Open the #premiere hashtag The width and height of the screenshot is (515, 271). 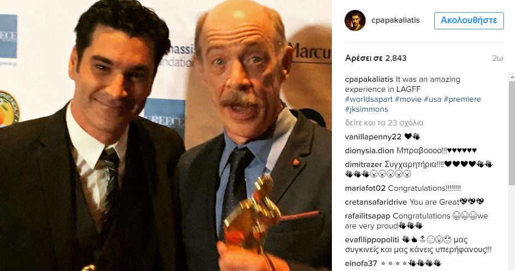pos(462,99)
